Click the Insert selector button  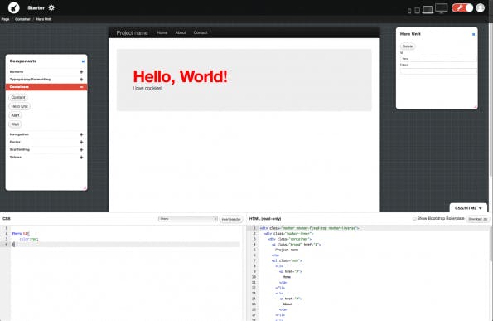point(231,219)
